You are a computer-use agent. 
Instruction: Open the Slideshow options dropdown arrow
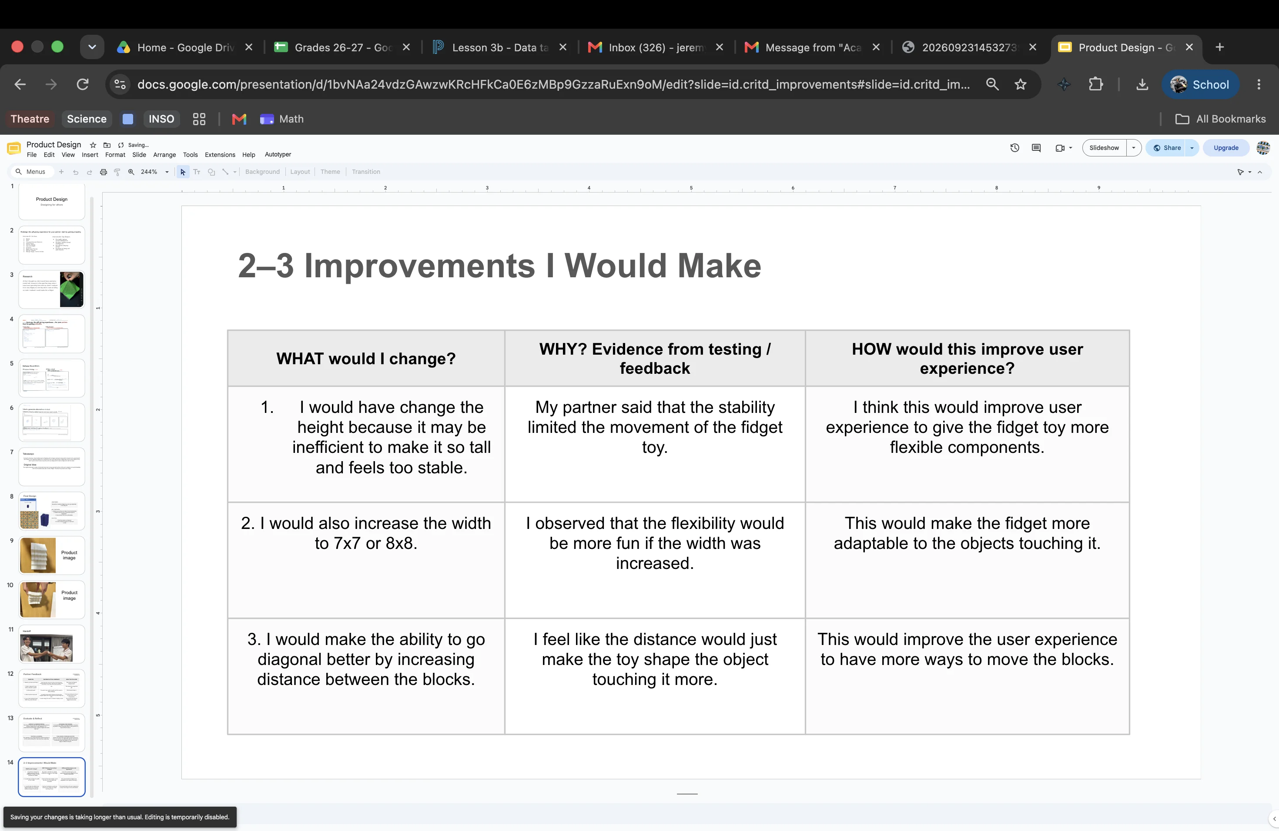[1133, 148]
